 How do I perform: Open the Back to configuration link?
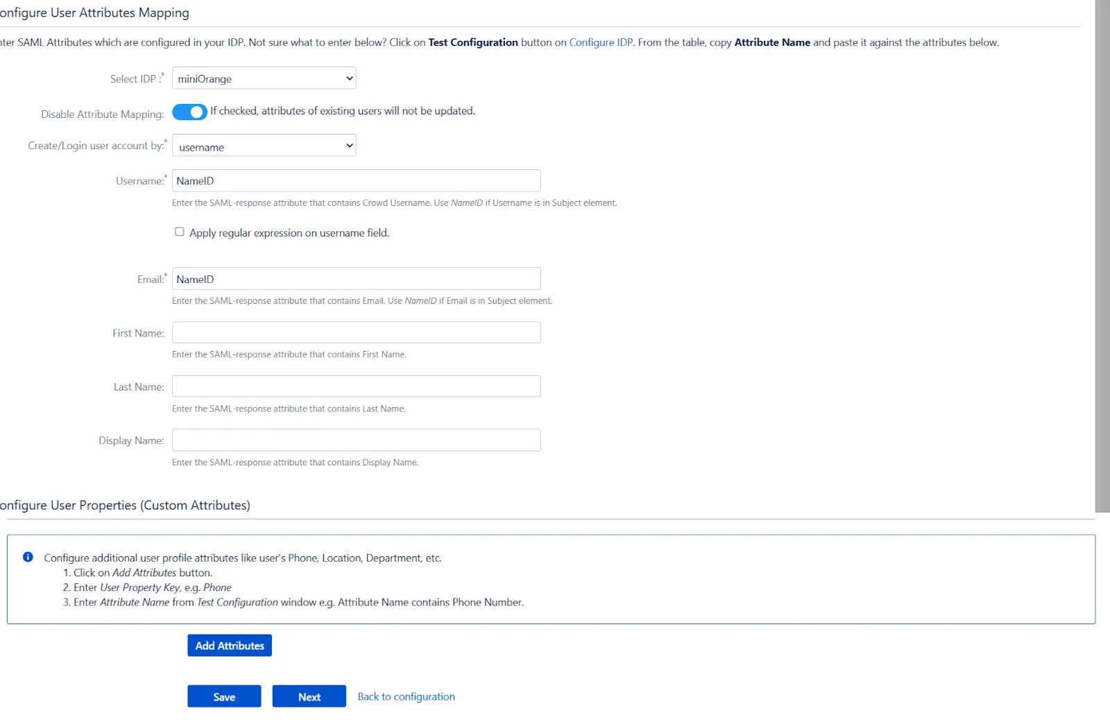click(x=406, y=696)
